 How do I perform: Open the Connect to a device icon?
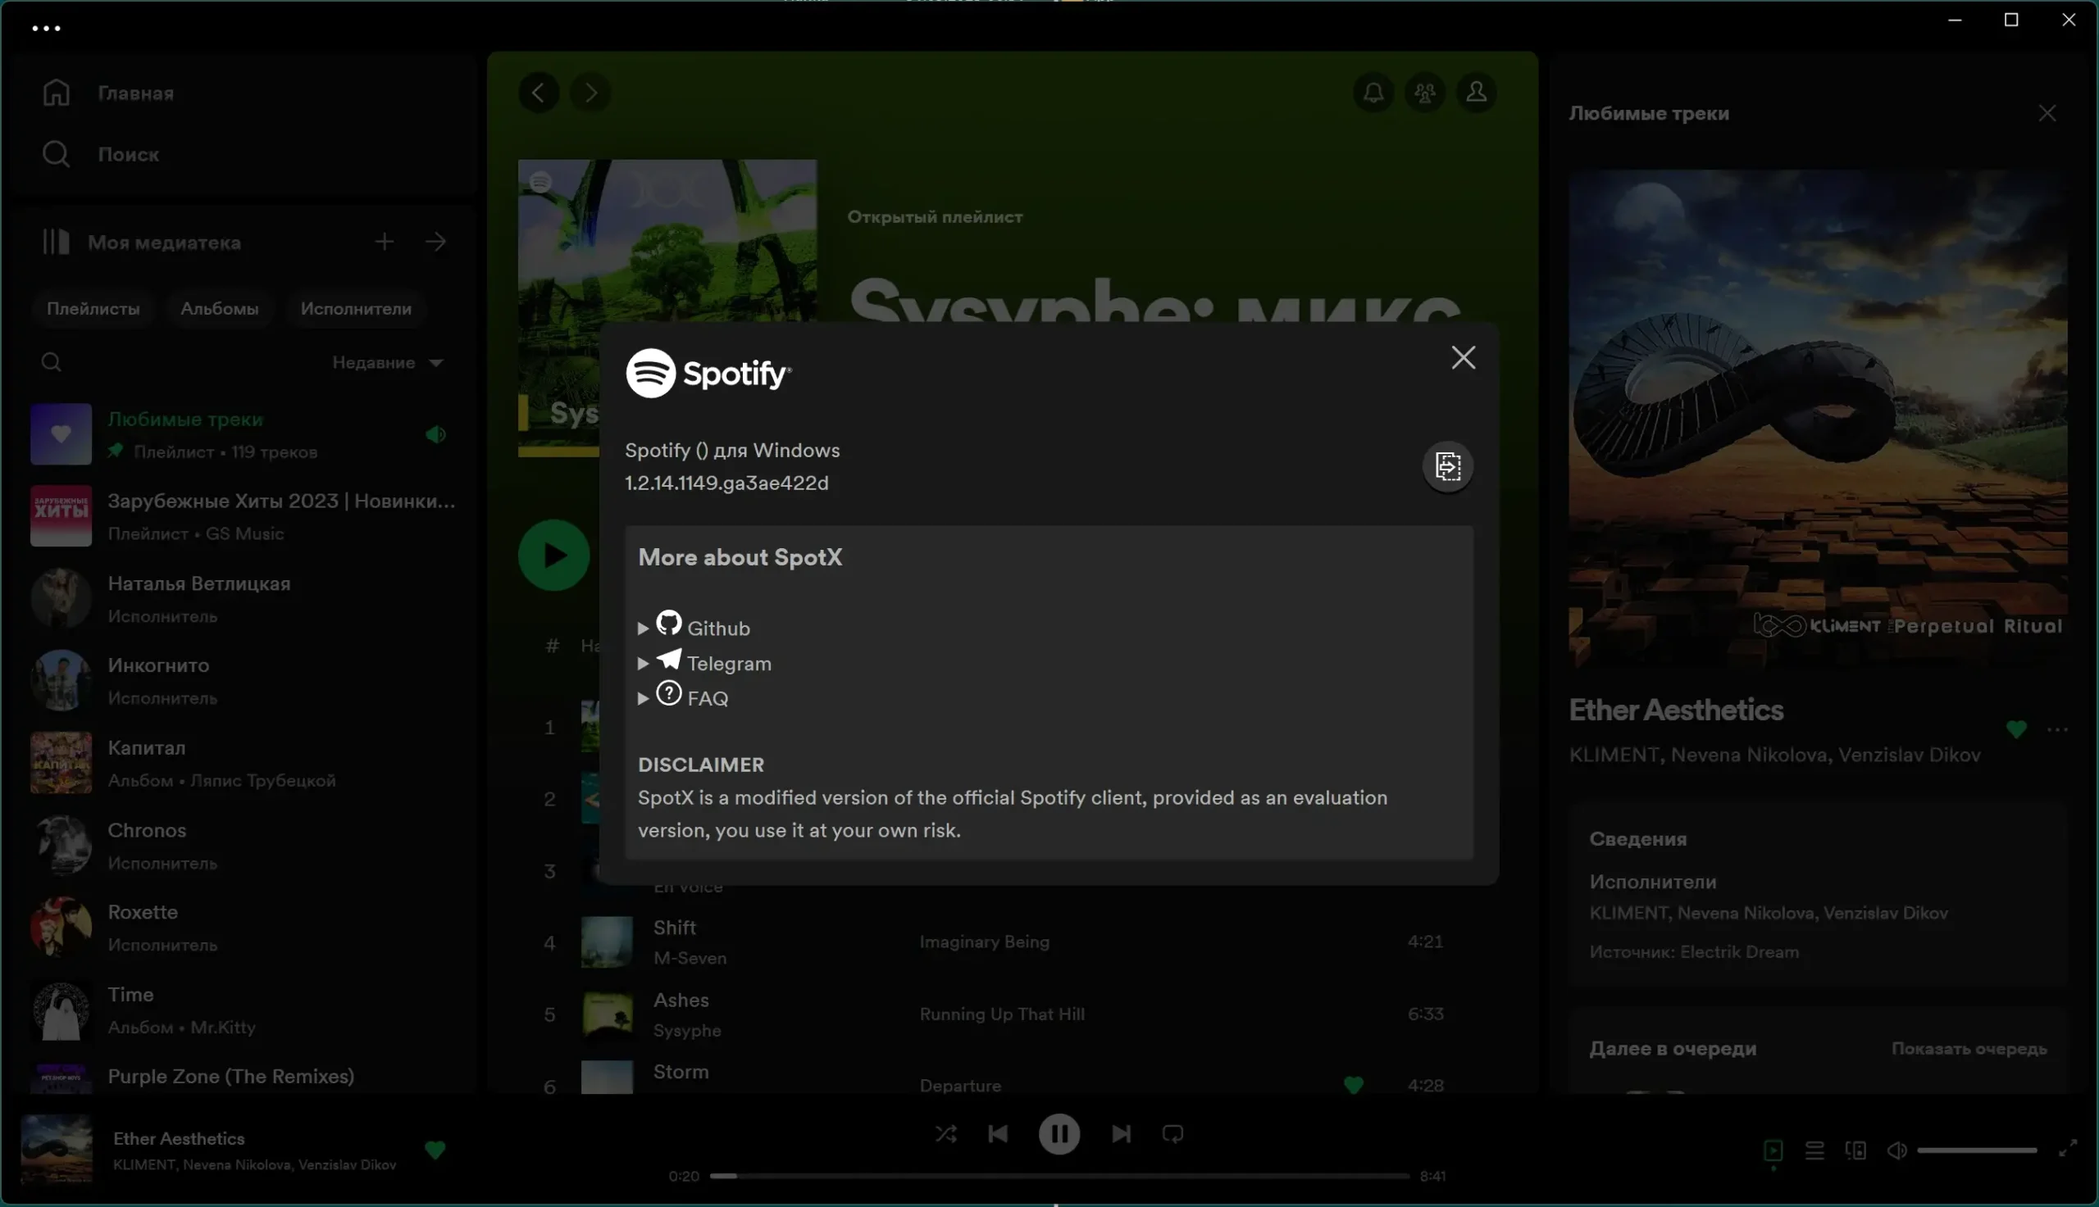[1855, 1150]
